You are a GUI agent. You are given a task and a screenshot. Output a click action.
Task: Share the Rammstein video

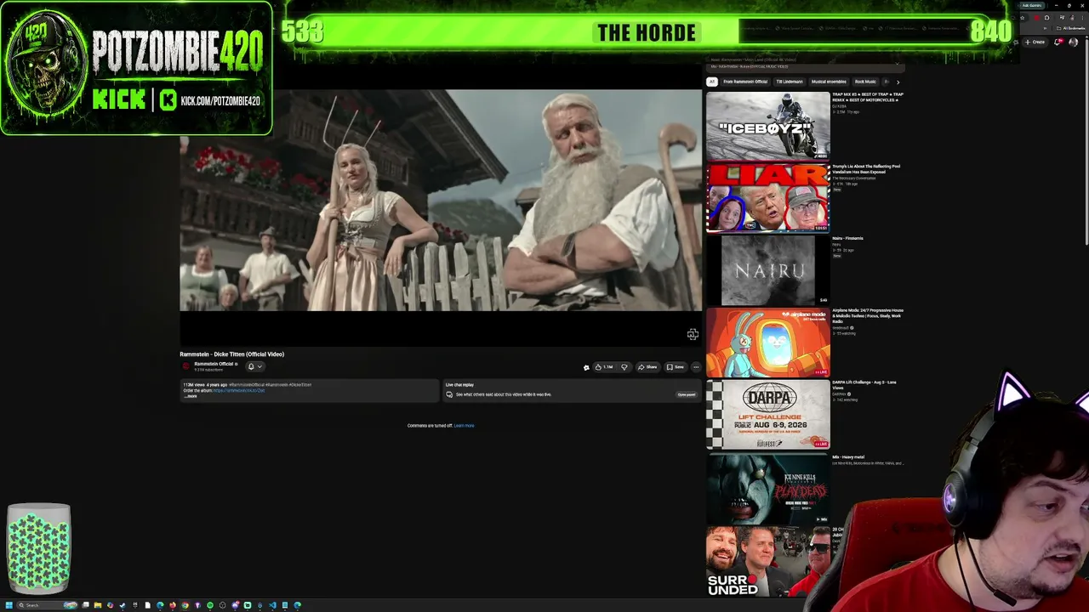[x=647, y=367]
